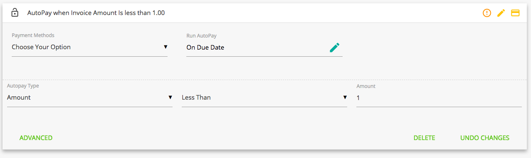
Task: Click the Run AutoPay label
Action: [x=201, y=36]
